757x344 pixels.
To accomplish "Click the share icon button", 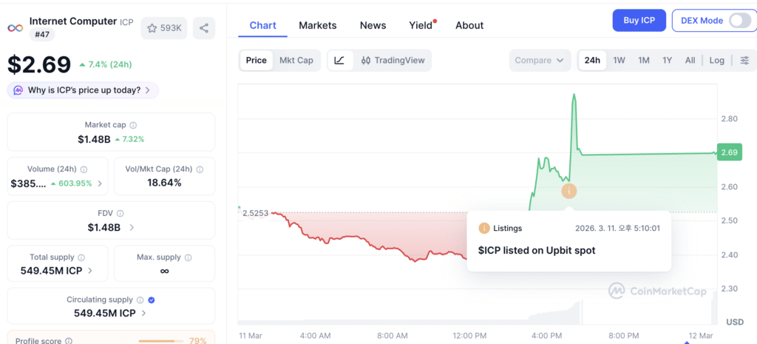I will pyautogui.click(x=204, y=28).
